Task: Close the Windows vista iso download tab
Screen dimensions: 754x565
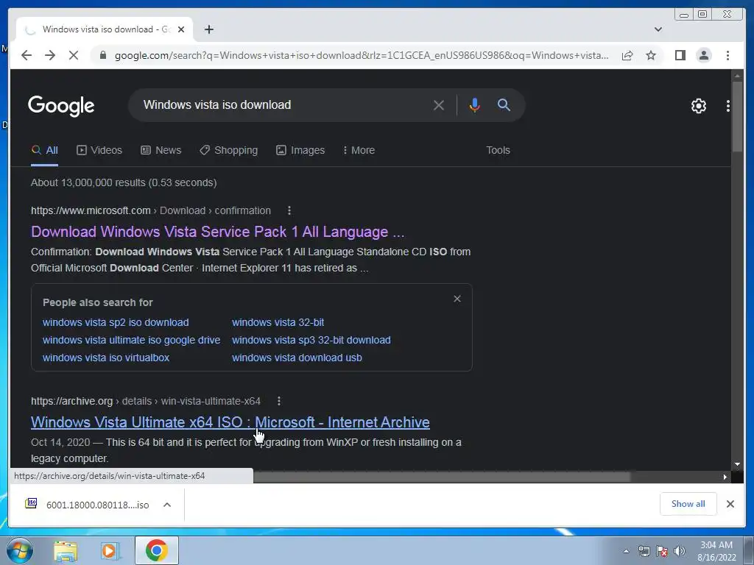Action: [x=181, y=29]
